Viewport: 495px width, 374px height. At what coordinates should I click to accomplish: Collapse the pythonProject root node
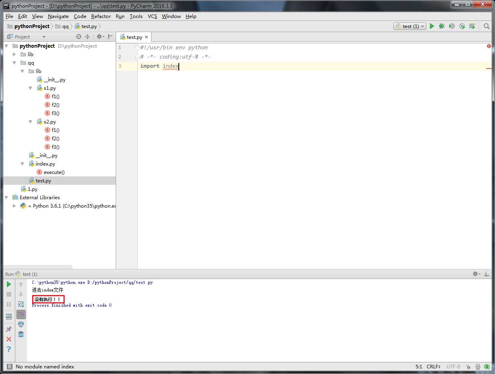click(x=6, y=46)
